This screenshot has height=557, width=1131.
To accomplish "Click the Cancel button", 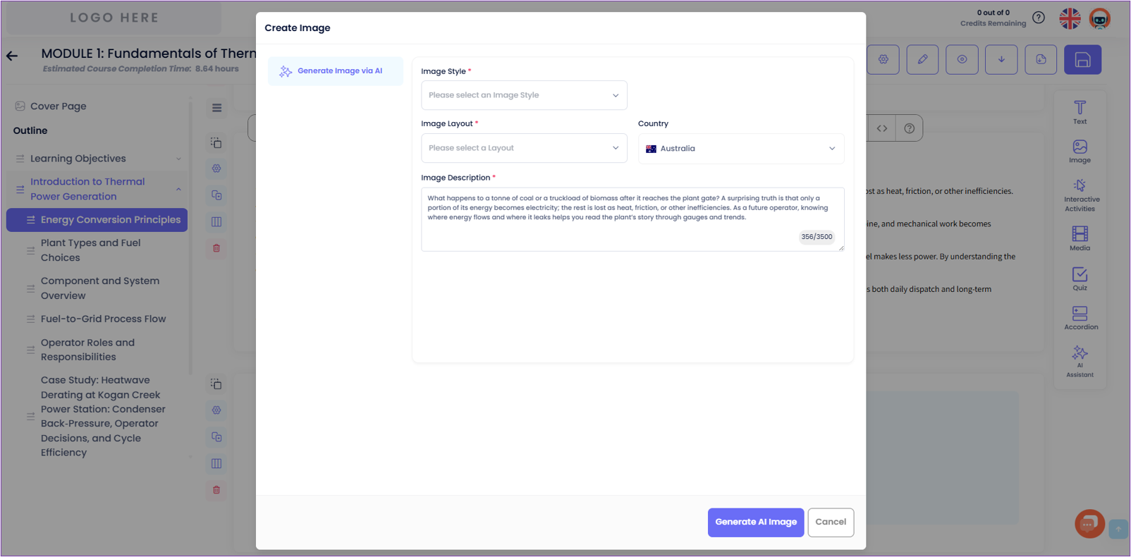I will 830,522.
